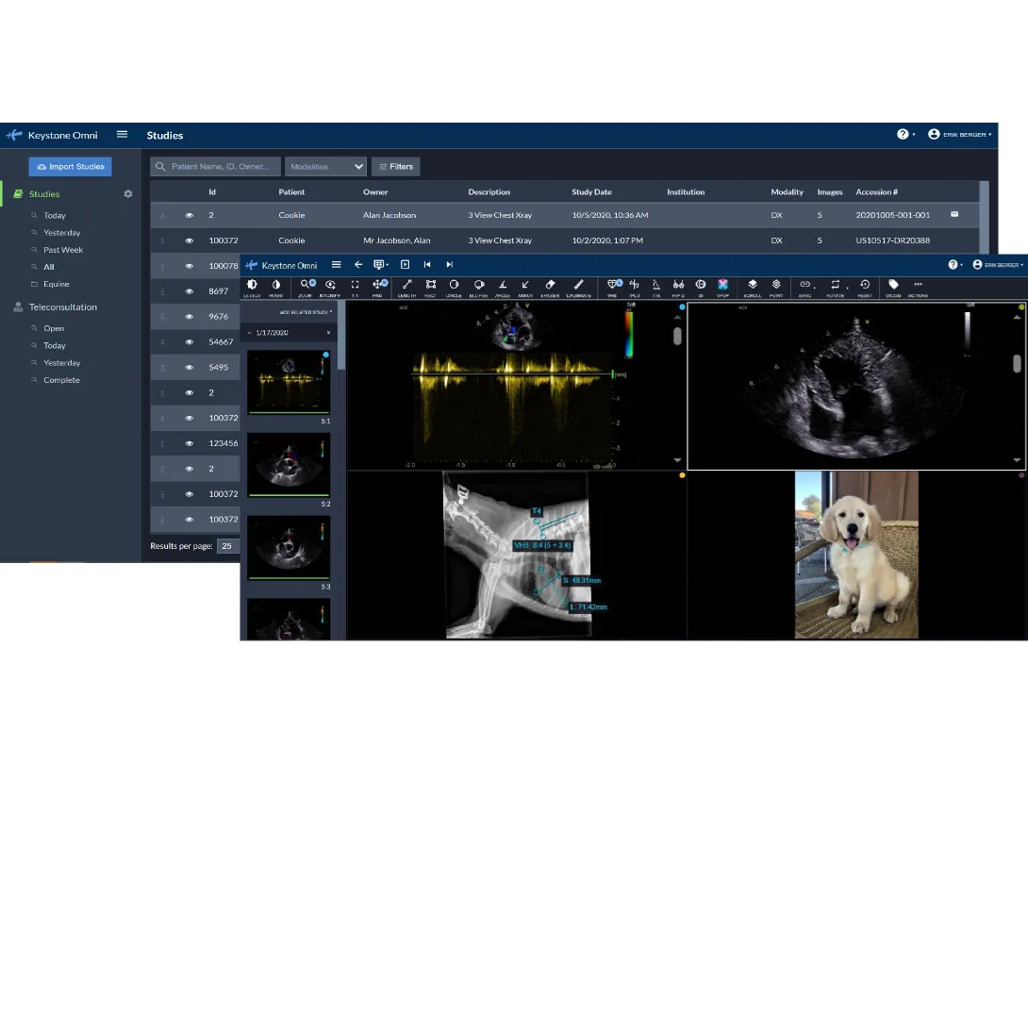
Task: Pick the Circle annotation tool
Action: click(x=454, y=285)
